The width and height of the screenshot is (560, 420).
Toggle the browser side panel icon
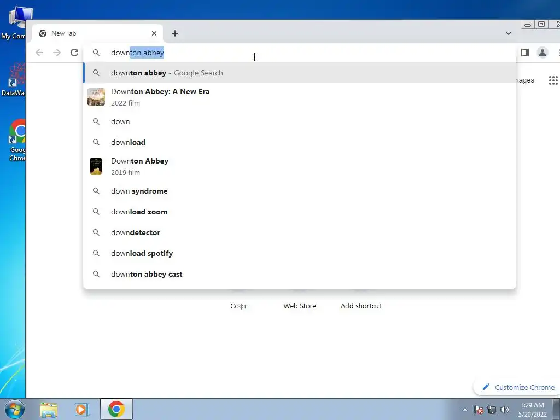pyautogui.click(x=524, y=52)
